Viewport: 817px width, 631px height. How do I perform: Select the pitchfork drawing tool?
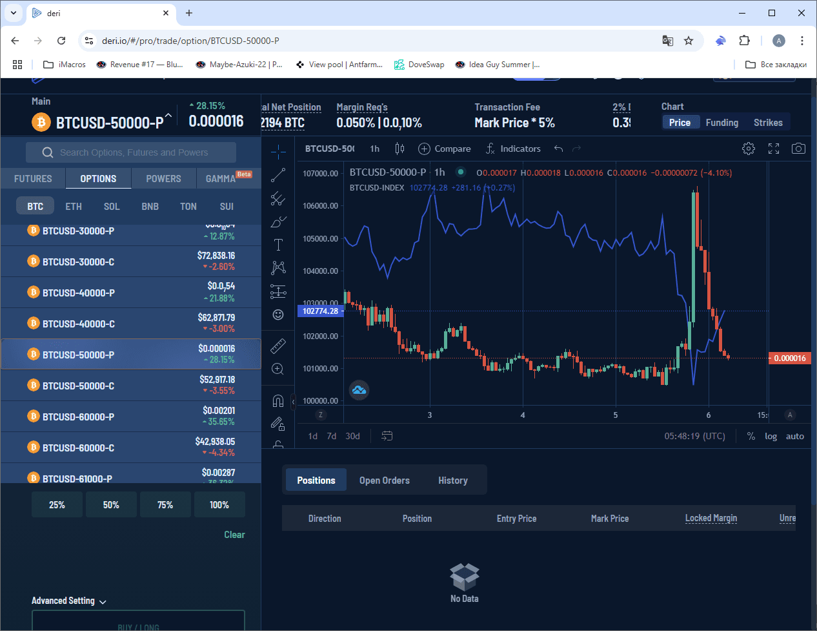(x=278, y=198)
